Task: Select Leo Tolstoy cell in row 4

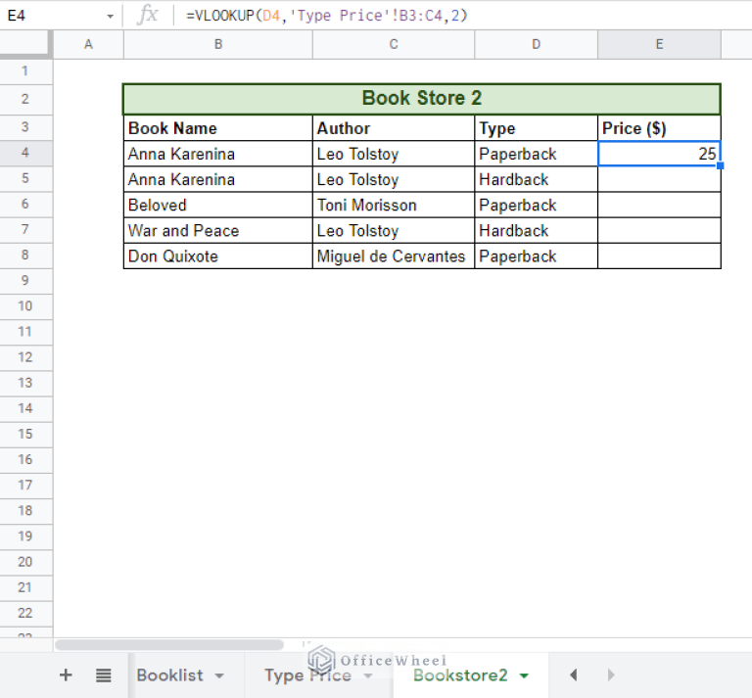Action: (394, 154)
